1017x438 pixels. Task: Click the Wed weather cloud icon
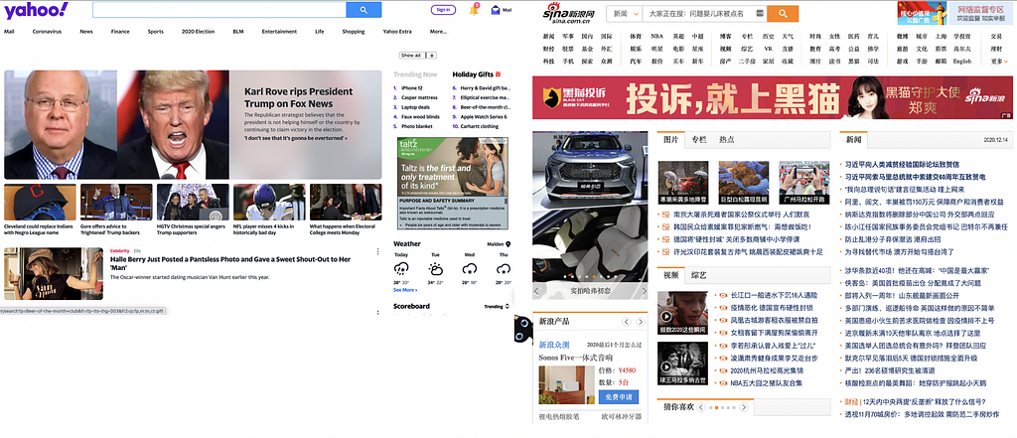click(x=470, y=268)
